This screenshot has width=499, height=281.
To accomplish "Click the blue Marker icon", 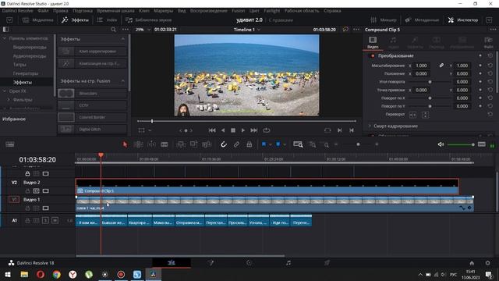I will point(278,144).
